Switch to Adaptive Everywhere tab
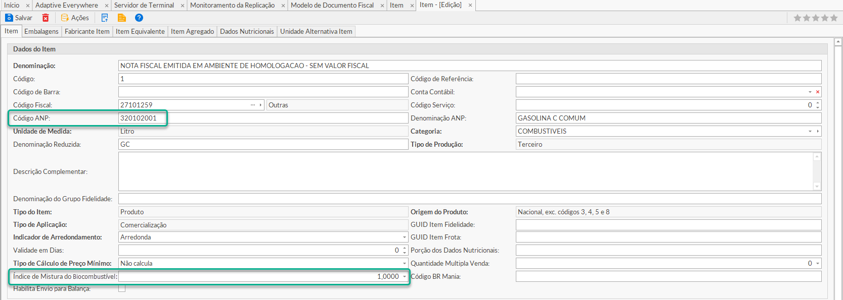The image size is (843, 300). (x=67, y=6)
